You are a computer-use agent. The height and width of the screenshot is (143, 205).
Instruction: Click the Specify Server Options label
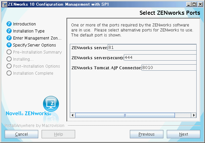pos(34,45)
